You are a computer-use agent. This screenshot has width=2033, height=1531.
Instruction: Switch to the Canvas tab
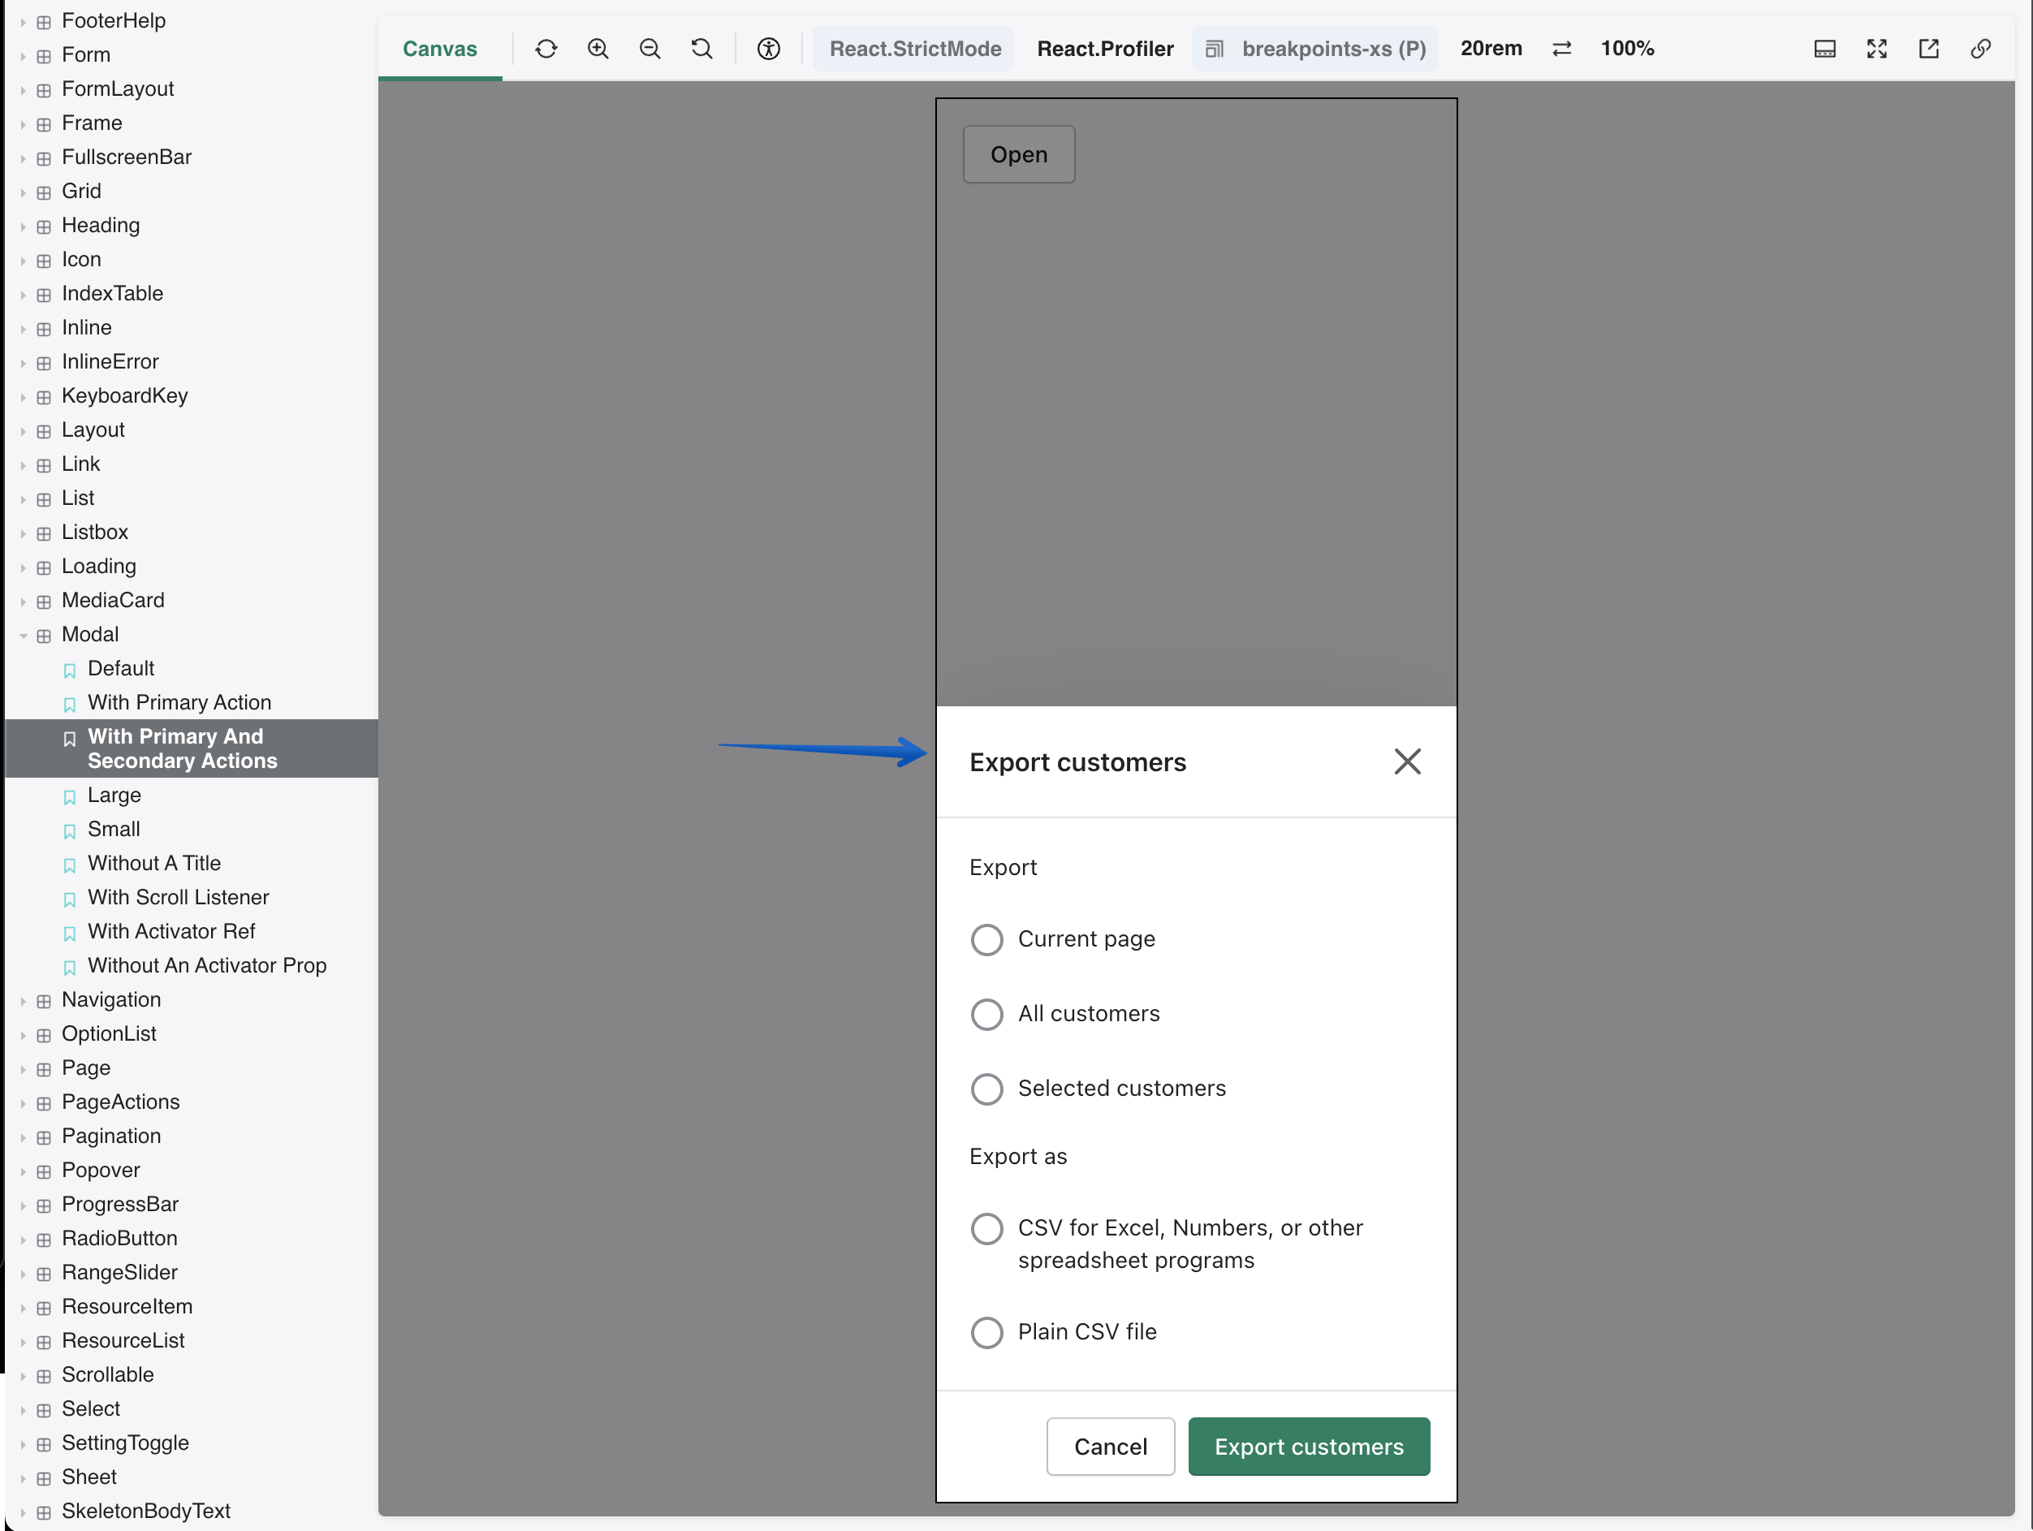[x=439, y=49]
